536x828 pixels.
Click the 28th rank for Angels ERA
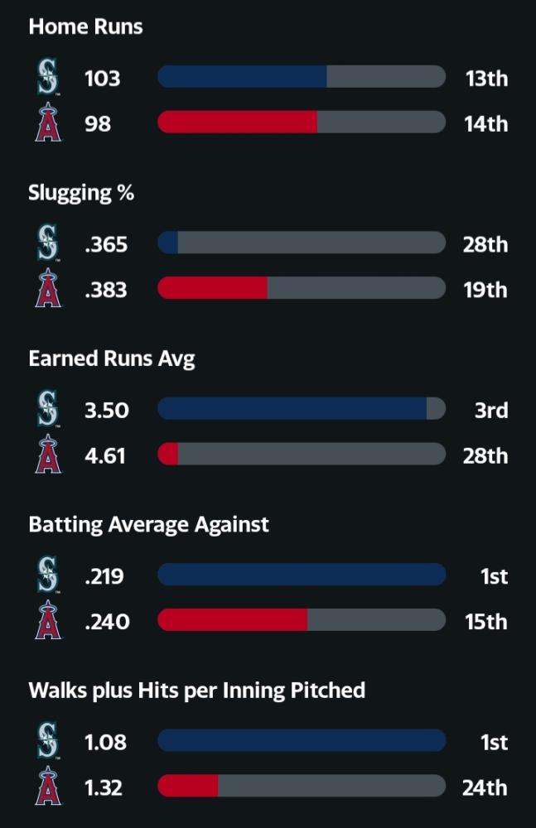(485, 455)
